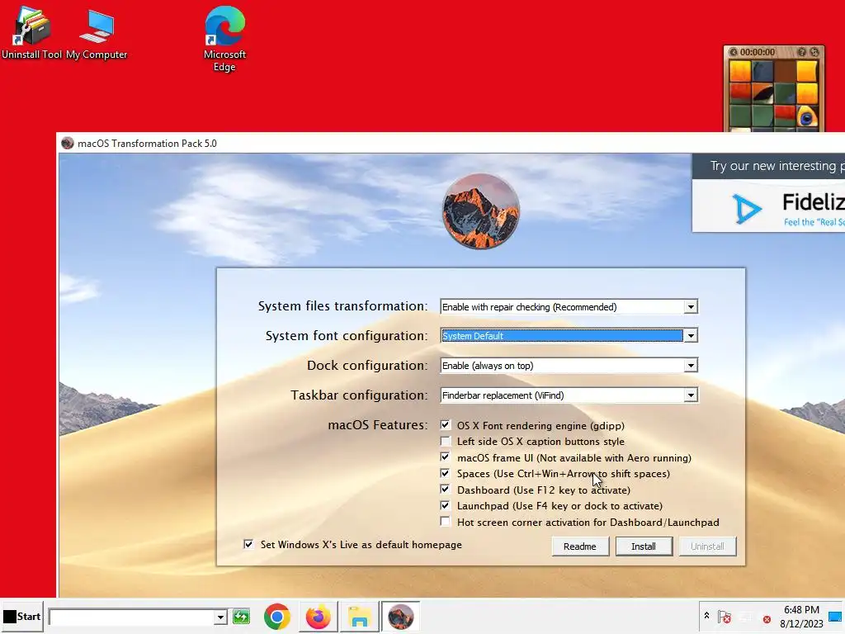
Task: Open the taskbar address box dropdown arrow
Action: point(220,617)
